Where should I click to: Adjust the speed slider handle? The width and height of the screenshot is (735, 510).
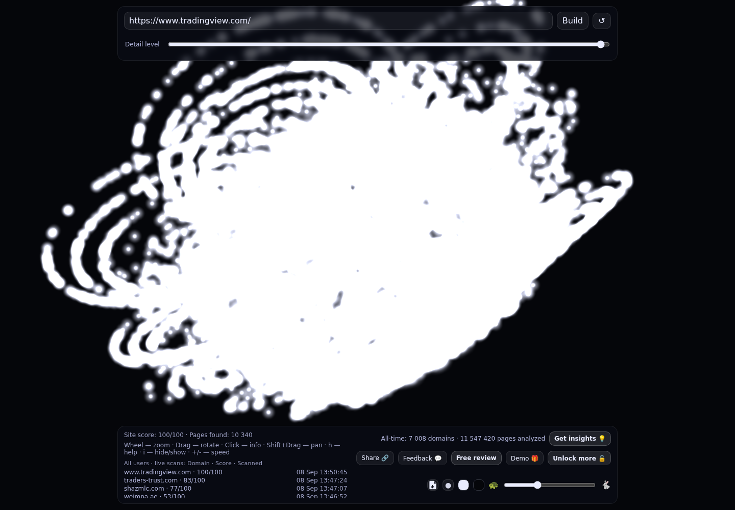coord(537,485)
